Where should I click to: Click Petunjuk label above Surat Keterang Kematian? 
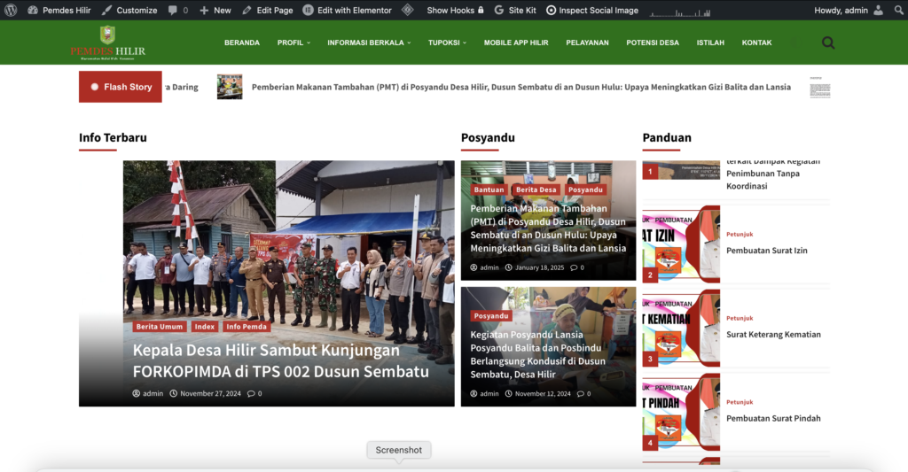(740, 318)
